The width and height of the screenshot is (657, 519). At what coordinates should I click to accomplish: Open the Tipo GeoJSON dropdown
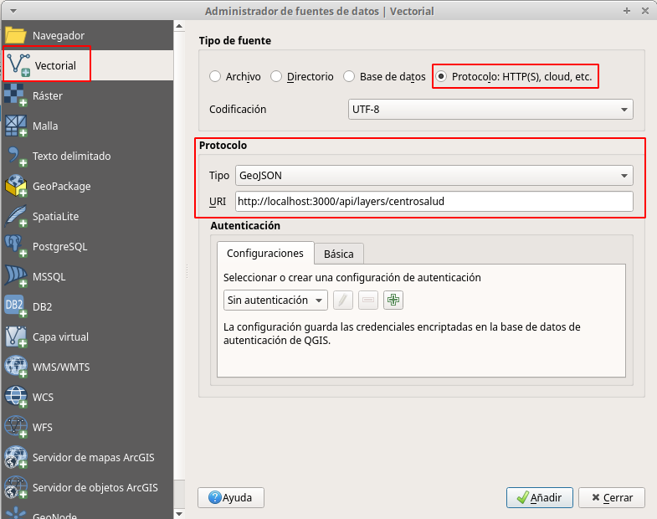pos(434,175)
